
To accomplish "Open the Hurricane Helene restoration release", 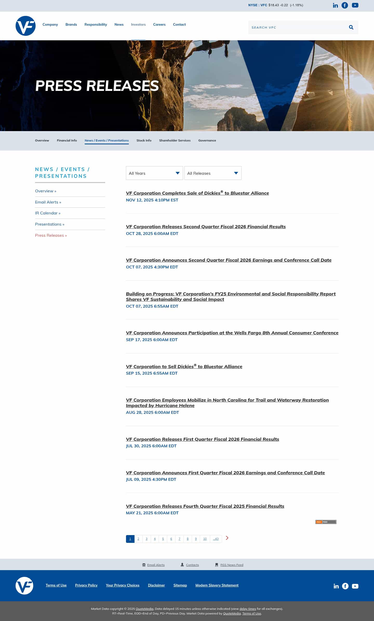I will pos(227,403).
